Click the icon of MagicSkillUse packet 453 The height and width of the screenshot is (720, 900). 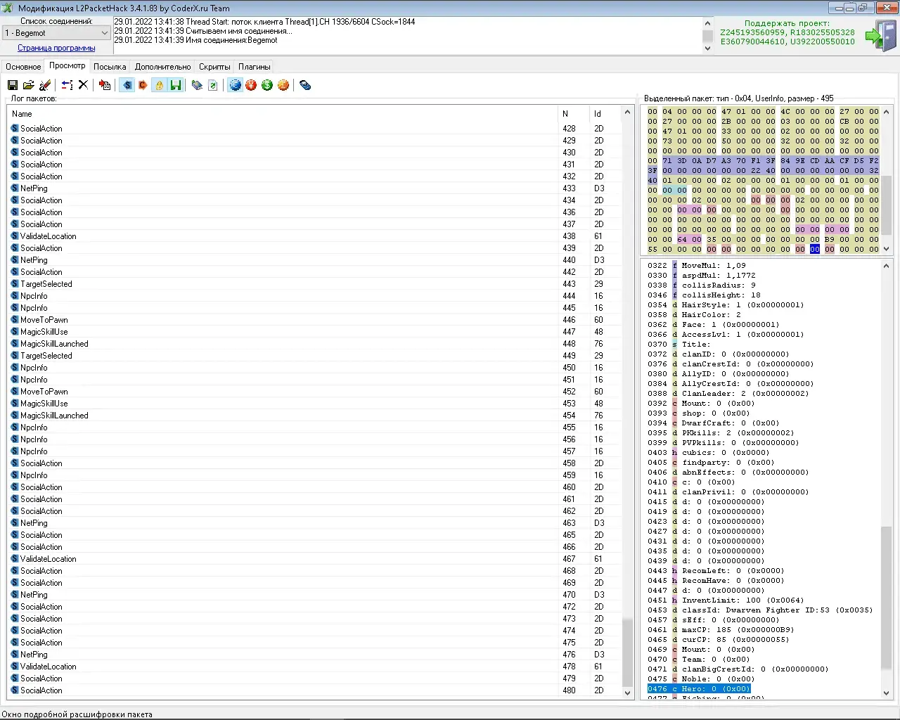[15, 404]
